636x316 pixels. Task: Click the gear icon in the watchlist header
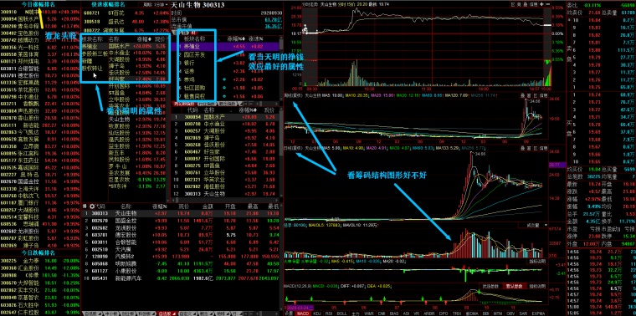(x=92, y=206)
